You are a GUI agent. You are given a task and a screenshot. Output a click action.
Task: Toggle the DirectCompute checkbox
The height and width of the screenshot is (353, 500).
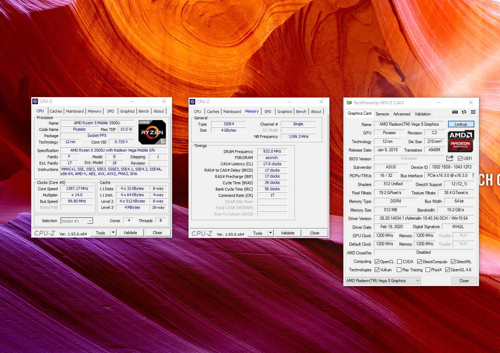point(419,262)
